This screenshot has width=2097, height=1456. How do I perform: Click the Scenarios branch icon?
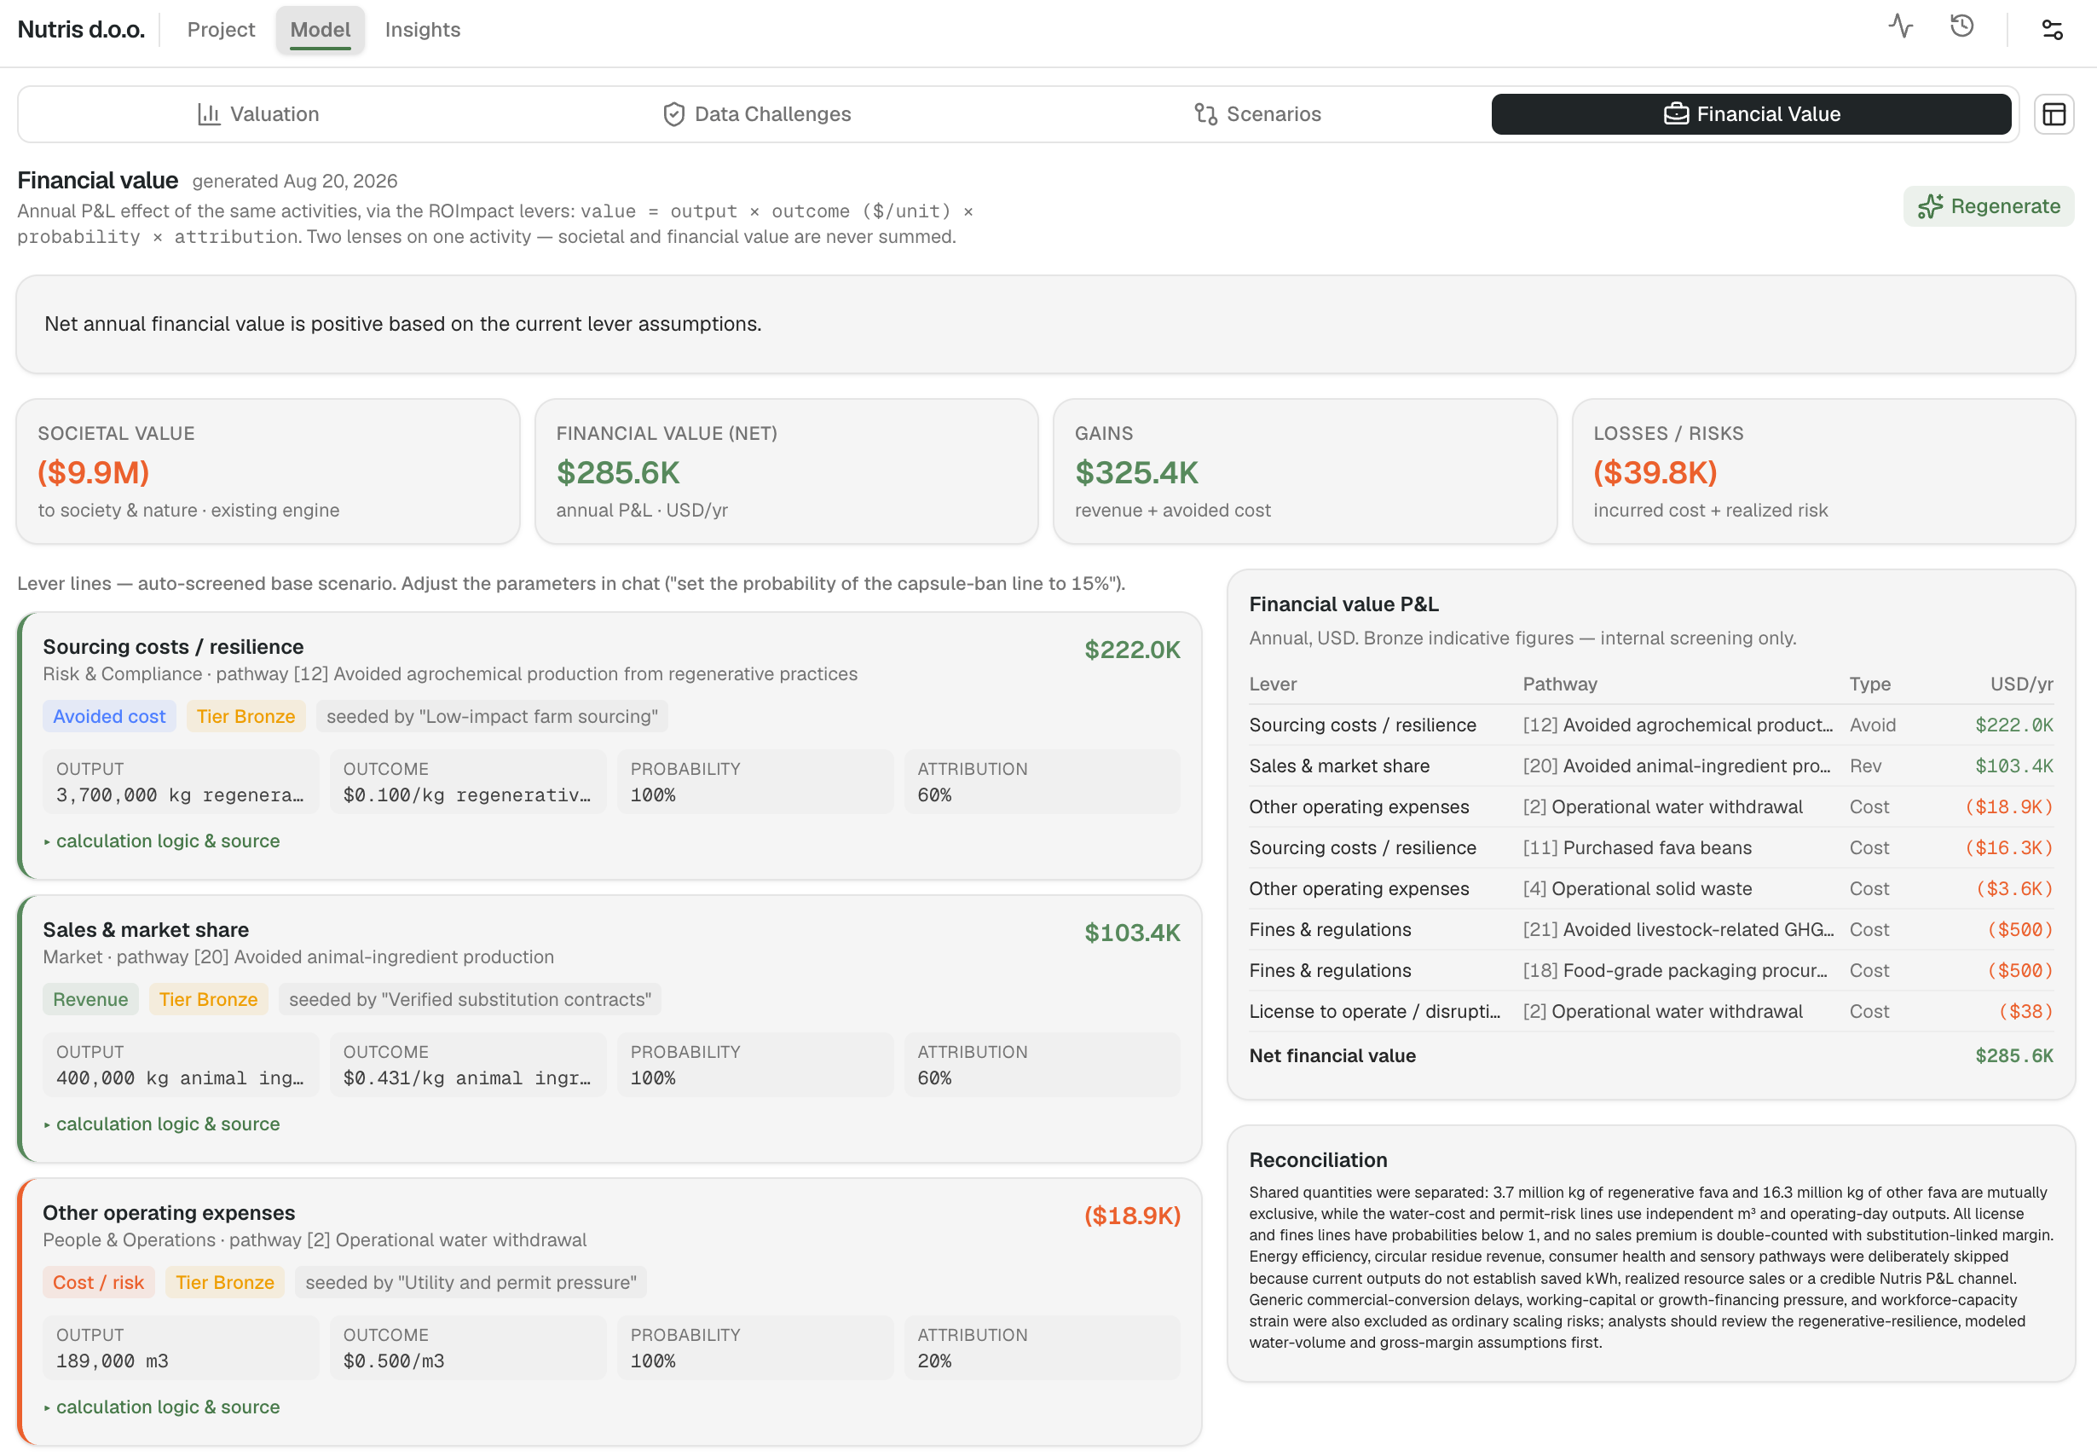tap(1206, 114)
